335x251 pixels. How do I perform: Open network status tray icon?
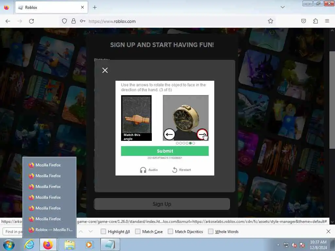click(x=286, y=245)
